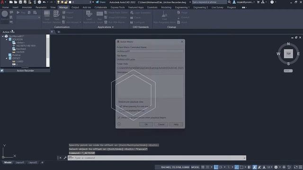Viewport: 303px width, 170px height.
Task: Click the Undo arrow icon
Action: click(44, 2)
